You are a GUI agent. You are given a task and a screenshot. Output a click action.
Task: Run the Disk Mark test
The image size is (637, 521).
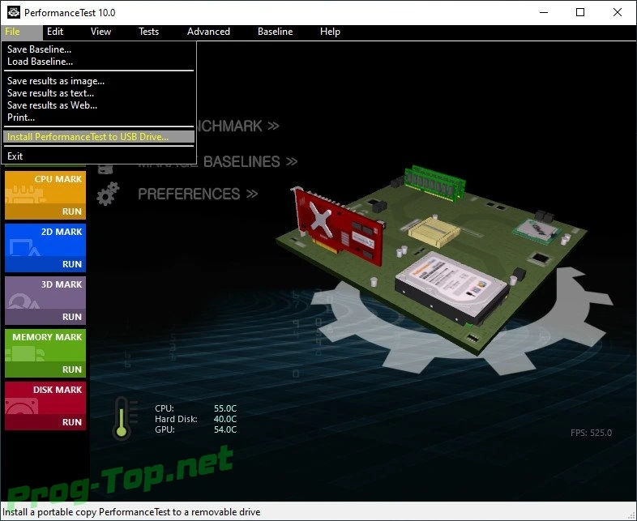coord(45,406)
